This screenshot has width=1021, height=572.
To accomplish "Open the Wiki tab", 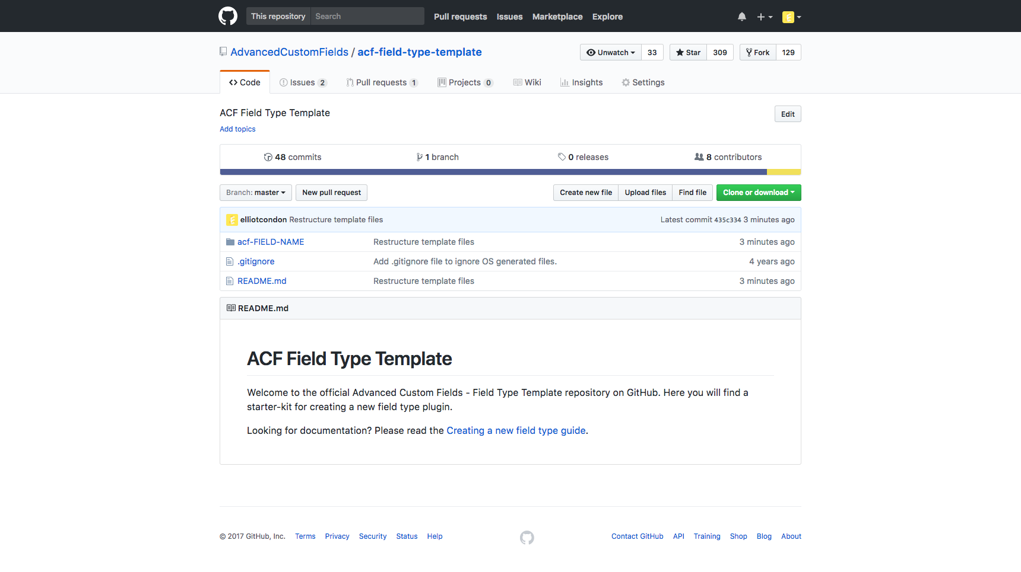I will (527, 82).
